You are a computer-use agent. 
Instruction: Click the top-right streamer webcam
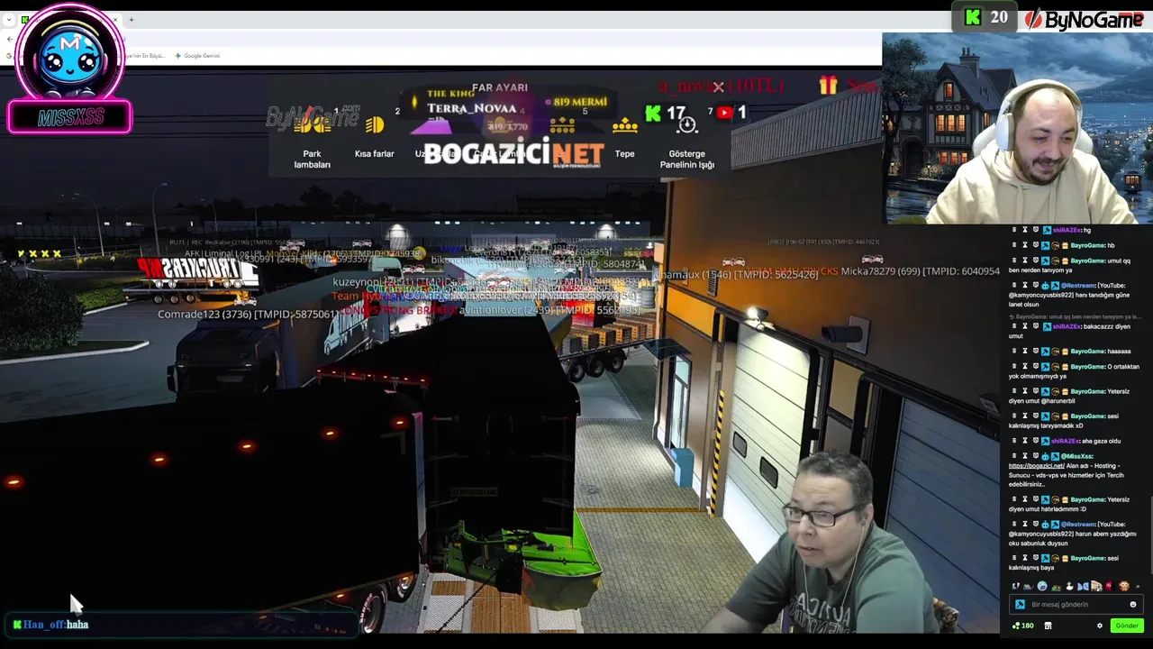(1017, 129)
